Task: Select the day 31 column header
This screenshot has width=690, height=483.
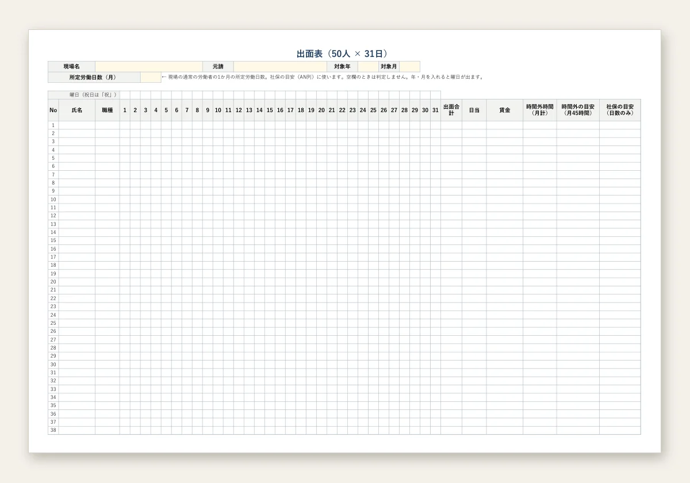Action: click(435, 110)
